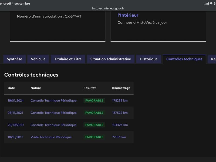Select the Situation administrative tab
Viewport: 216px width, 162px height.
click(111, 59)
